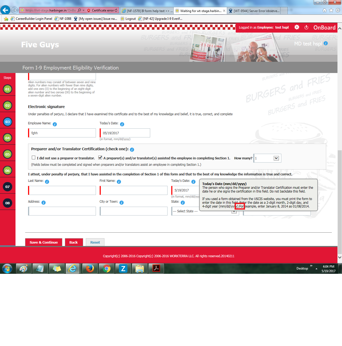Click the settings gear icon in header
This screenshot has height=346, width=342.
297,27
